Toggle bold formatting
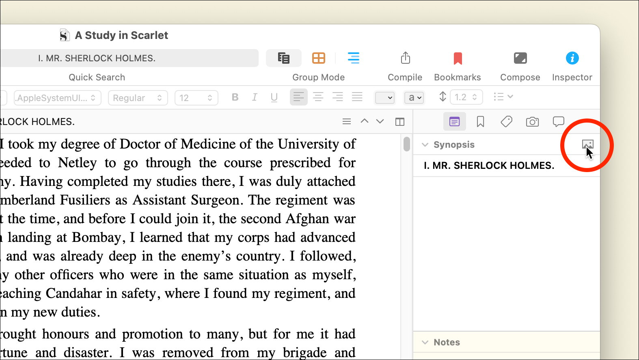Viewport: 639px width, 360px height. pos(235,97)
